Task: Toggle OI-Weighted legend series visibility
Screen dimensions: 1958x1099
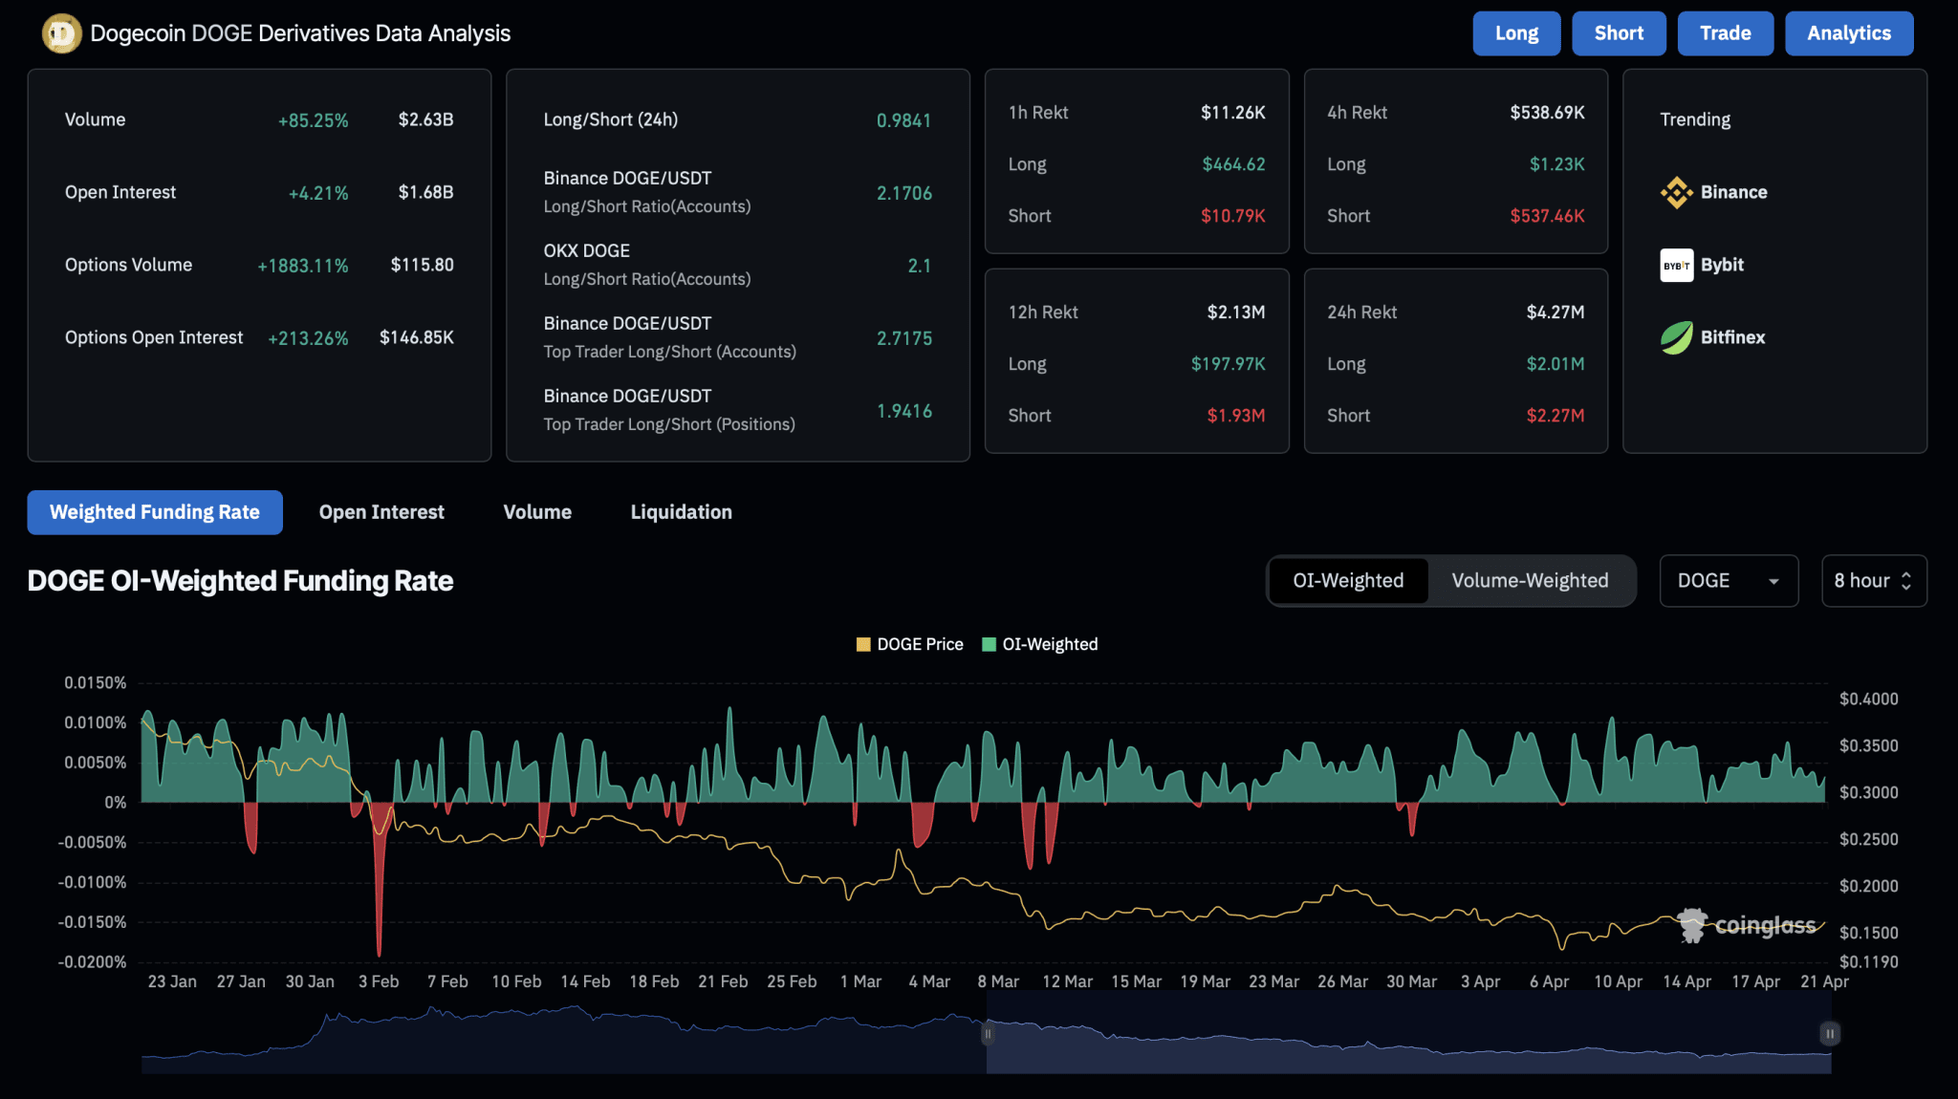Action: (1040, 644)
